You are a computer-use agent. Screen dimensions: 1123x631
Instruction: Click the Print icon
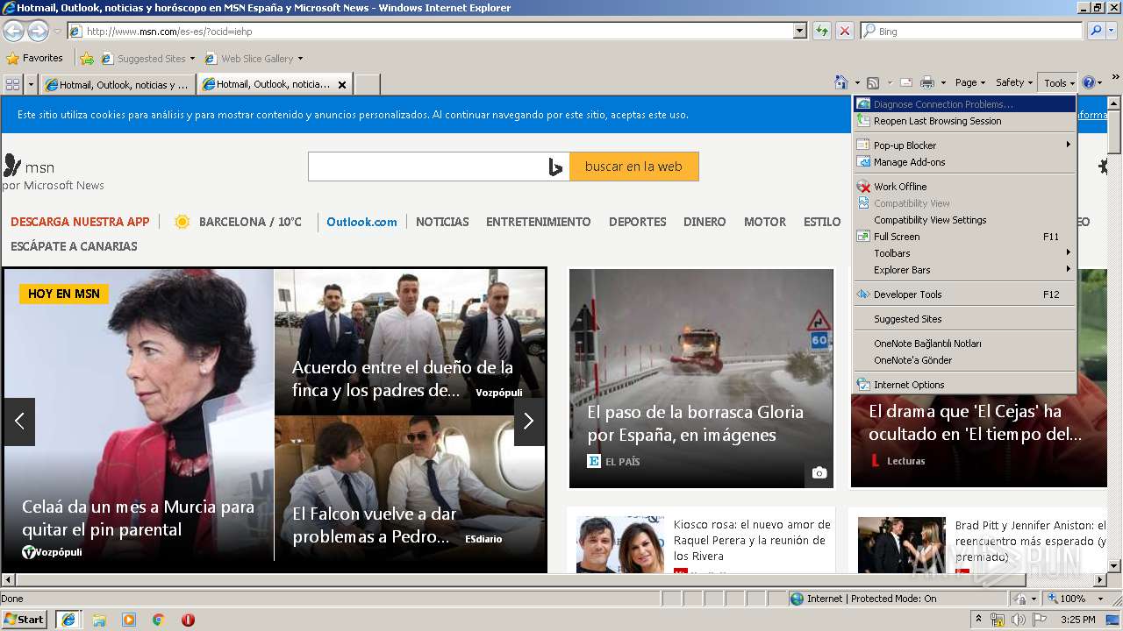pyautogui.click(x=927, y=82)
